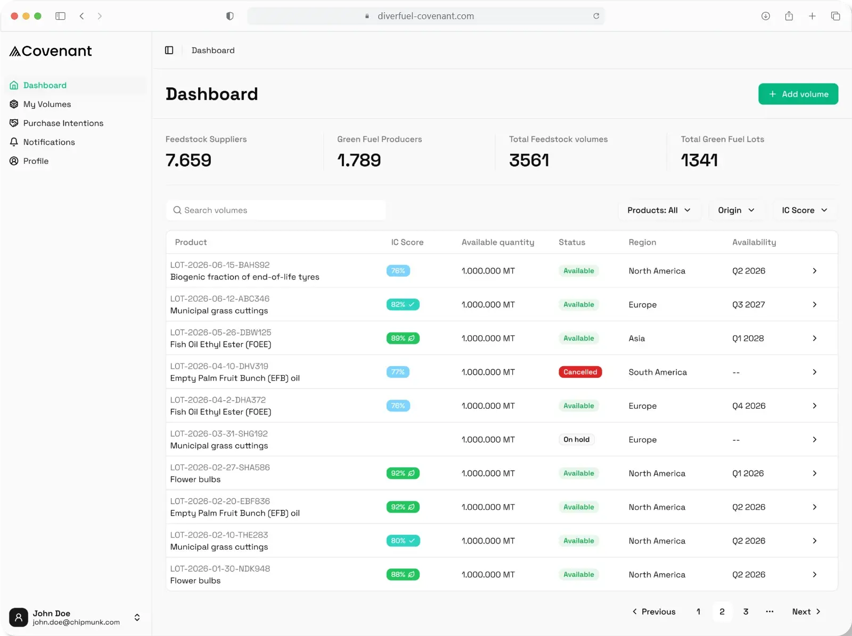Go forward with the browser forward arrow
The height and width of the screenshot is (636, 852).
100,16
